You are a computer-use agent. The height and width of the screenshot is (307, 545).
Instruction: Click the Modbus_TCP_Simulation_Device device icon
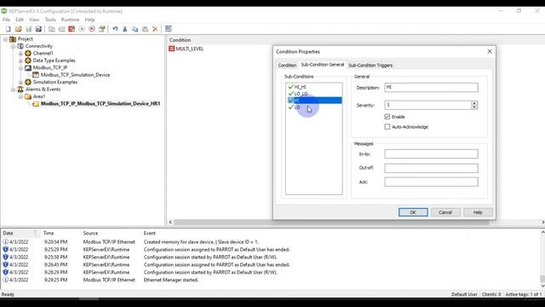pos(36,75)
